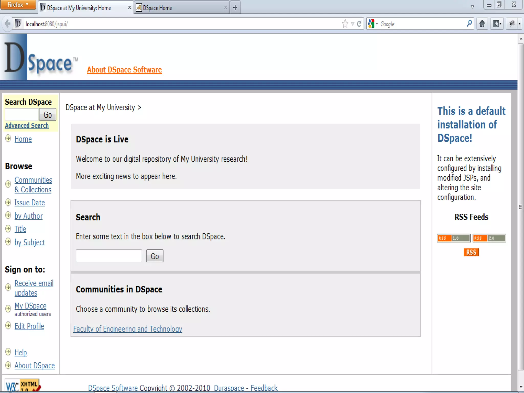524x393 pixels.
Task: Click the browser Home toolbar icon
Action: pos(482,24)
